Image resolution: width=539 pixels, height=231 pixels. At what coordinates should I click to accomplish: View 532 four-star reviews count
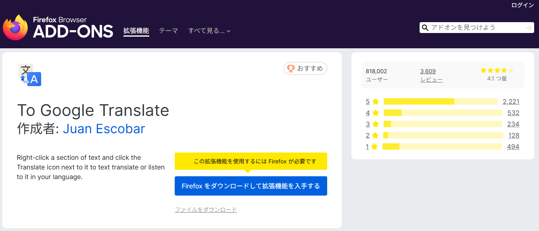(x=513, y=113)
